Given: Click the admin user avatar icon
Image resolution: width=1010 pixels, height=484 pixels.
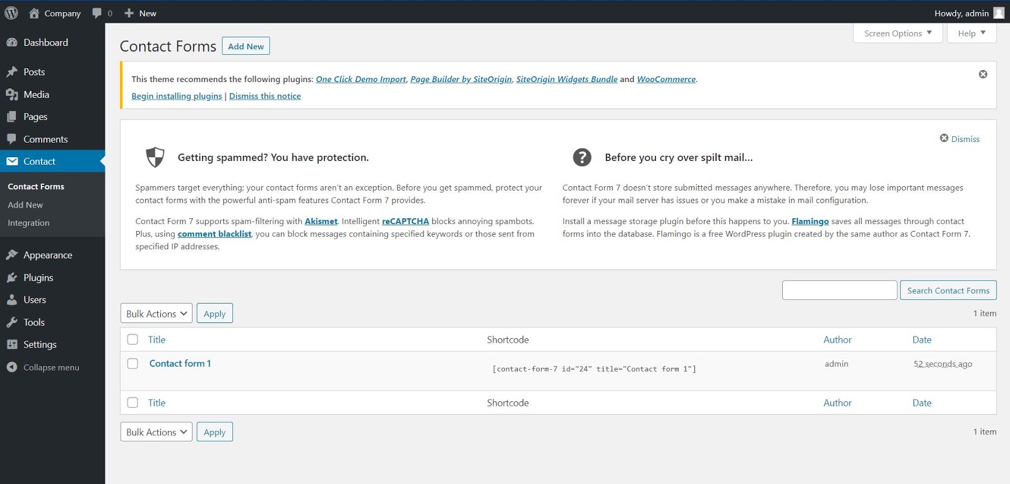Looking at the screenshot, I should click(x=999, y=13).
